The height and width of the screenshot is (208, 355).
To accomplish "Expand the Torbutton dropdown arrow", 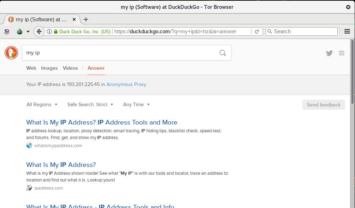I will [28, 31].
